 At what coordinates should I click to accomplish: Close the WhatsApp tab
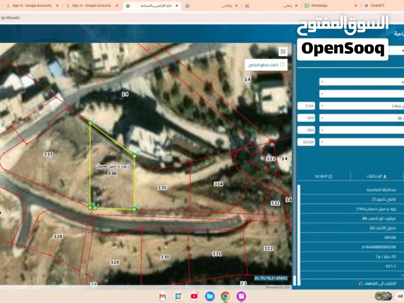coord(355,6)
